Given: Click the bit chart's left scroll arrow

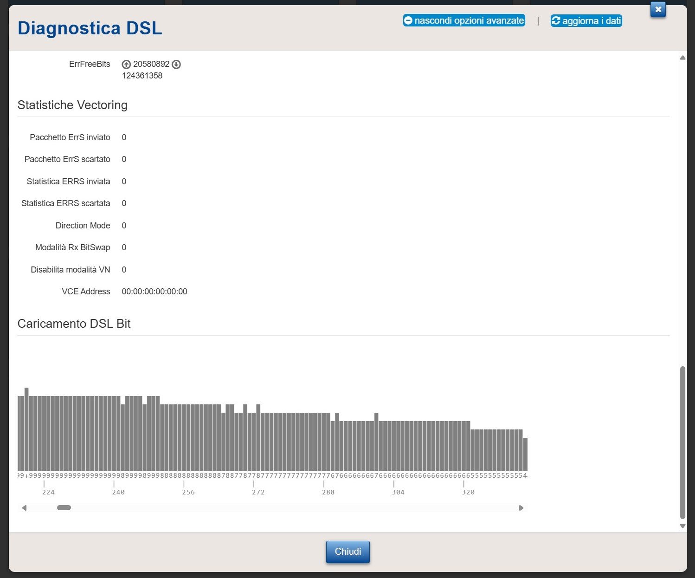Looking at the screenshot, I should click(25, 508).
